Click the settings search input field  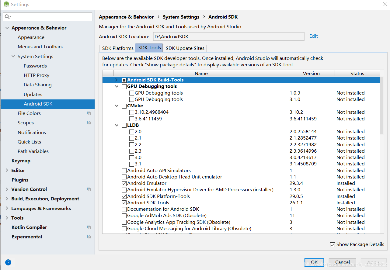48,17
